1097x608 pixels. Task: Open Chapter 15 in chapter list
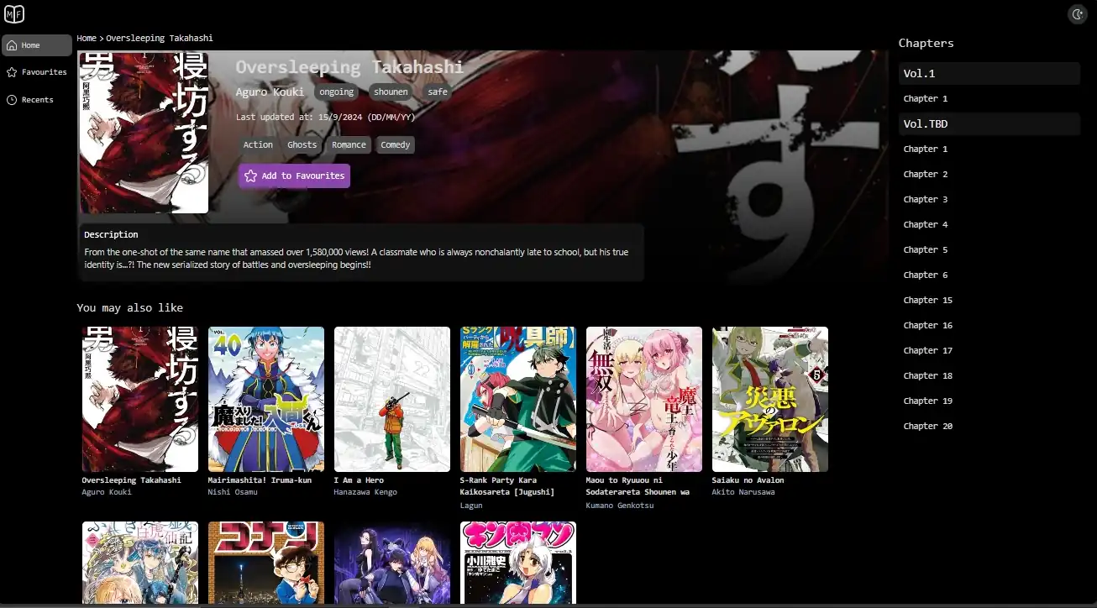[x=928, y=300]
